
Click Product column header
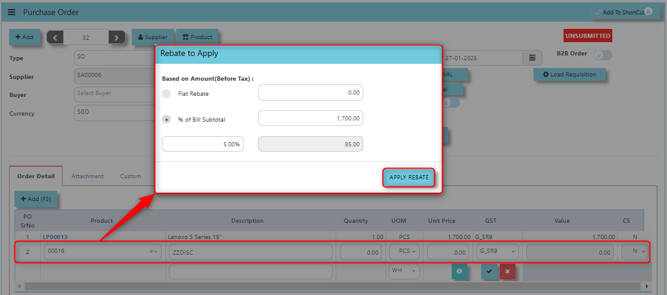tap(102, 220)
